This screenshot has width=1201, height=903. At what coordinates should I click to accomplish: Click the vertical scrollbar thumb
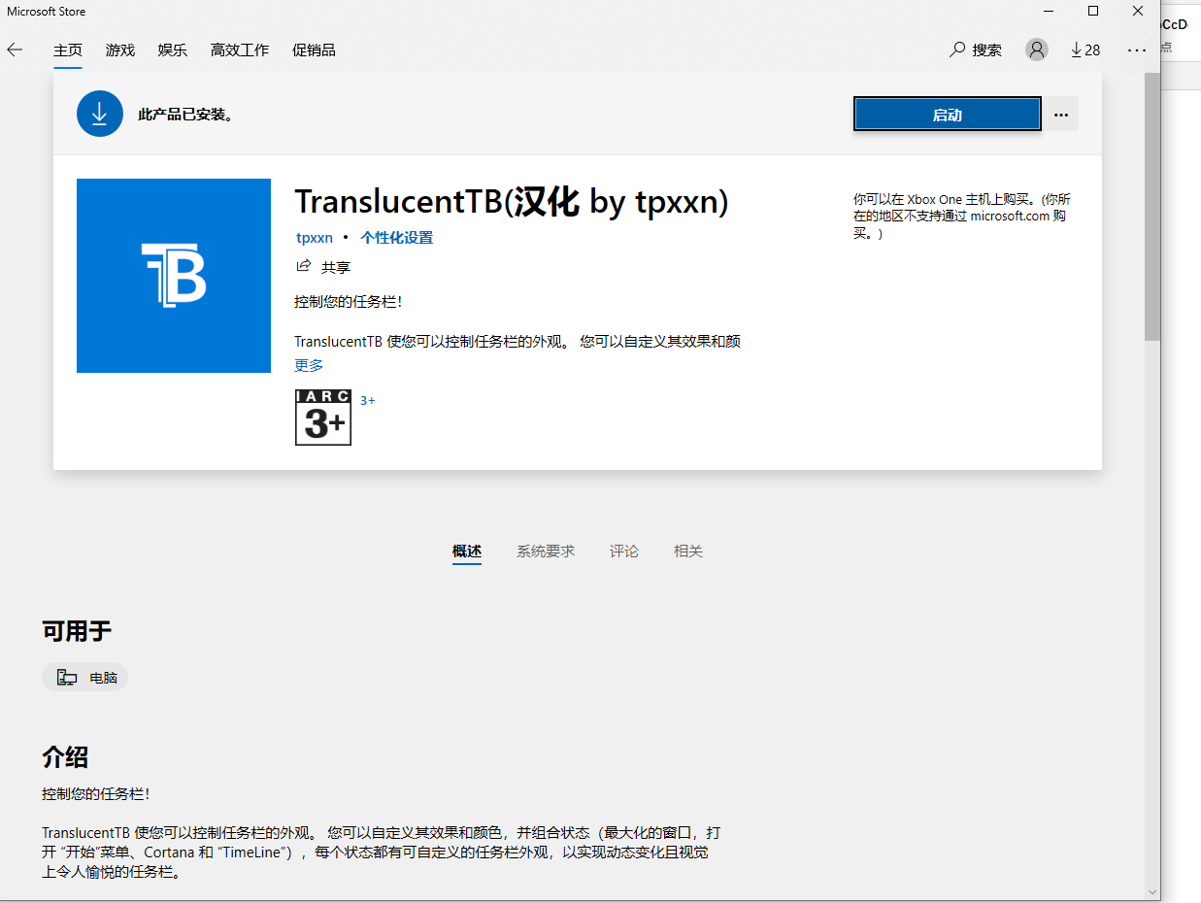coord(1151,207)
